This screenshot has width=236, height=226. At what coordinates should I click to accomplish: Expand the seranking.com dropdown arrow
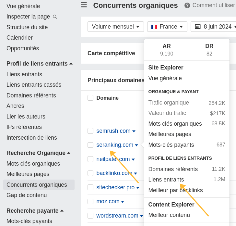(x=136, y=145)
